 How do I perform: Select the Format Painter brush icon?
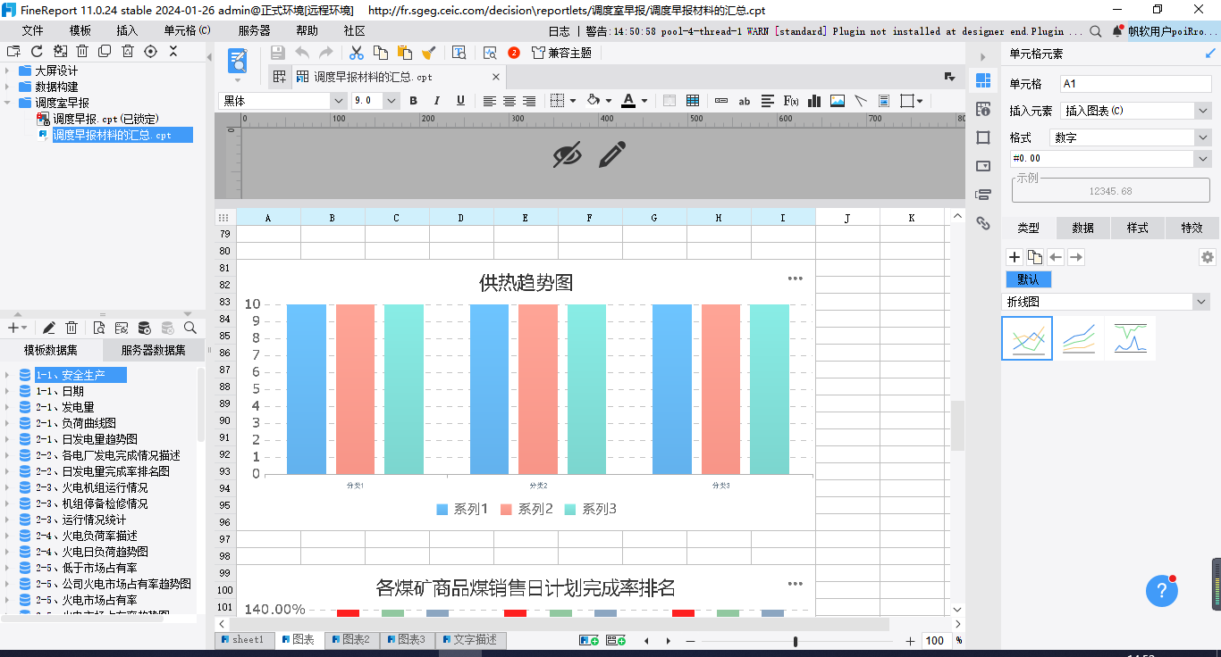pos(429,53)
